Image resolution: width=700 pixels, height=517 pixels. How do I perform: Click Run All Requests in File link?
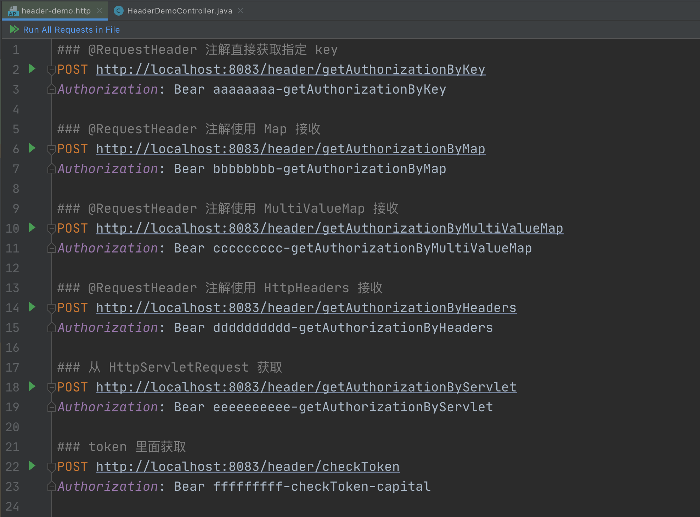[71, 30]
